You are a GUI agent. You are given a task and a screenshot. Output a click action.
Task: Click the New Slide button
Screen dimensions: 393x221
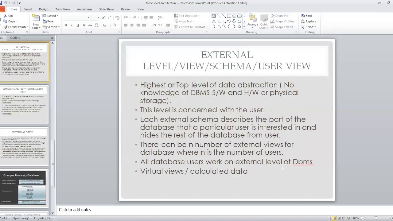pyautogui.click(x=36, y=21)
